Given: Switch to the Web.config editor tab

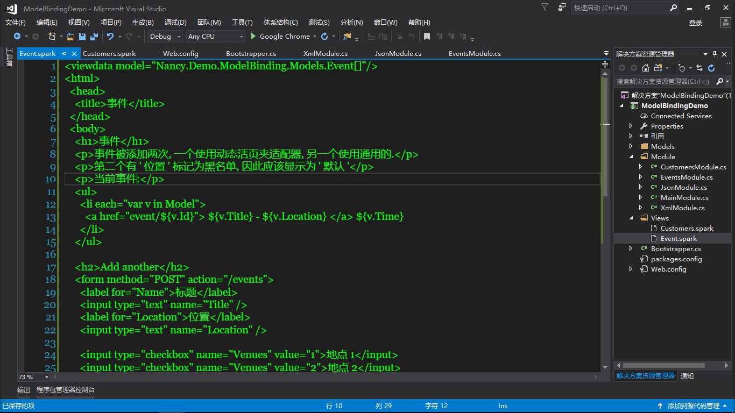Looking at the screenshot, I should point(181,54).
